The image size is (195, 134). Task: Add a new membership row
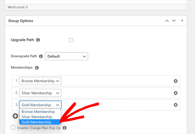coord(15,116)
